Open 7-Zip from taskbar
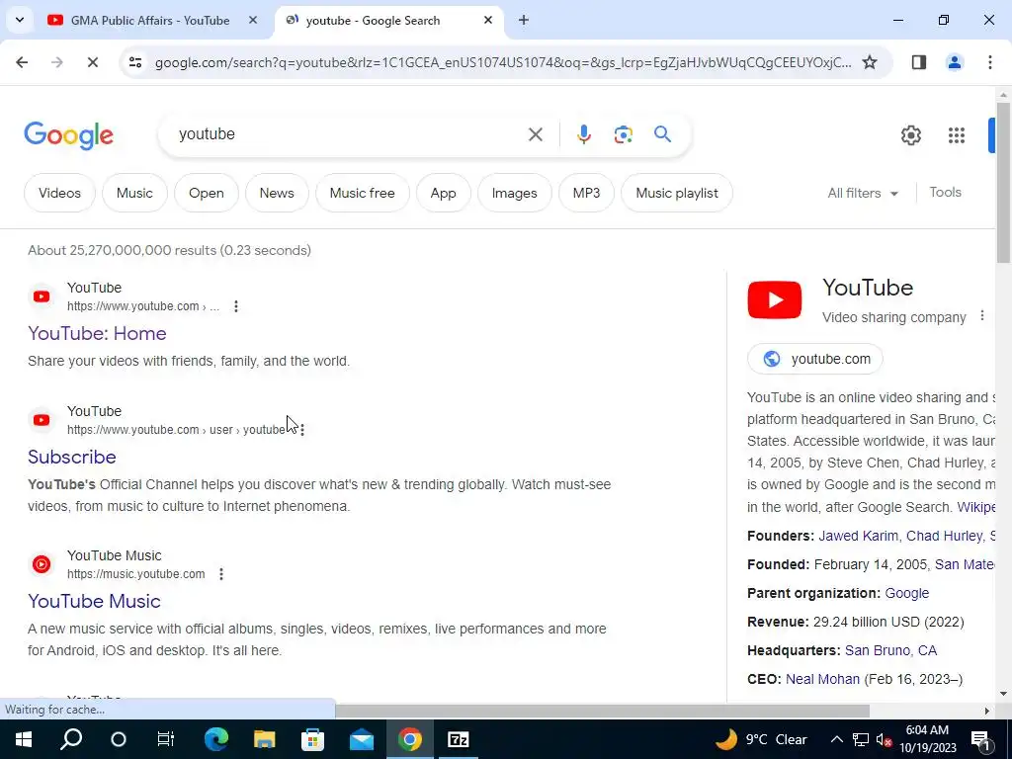The width and height of the screenshot is (1012, 759). coord(458,739)
